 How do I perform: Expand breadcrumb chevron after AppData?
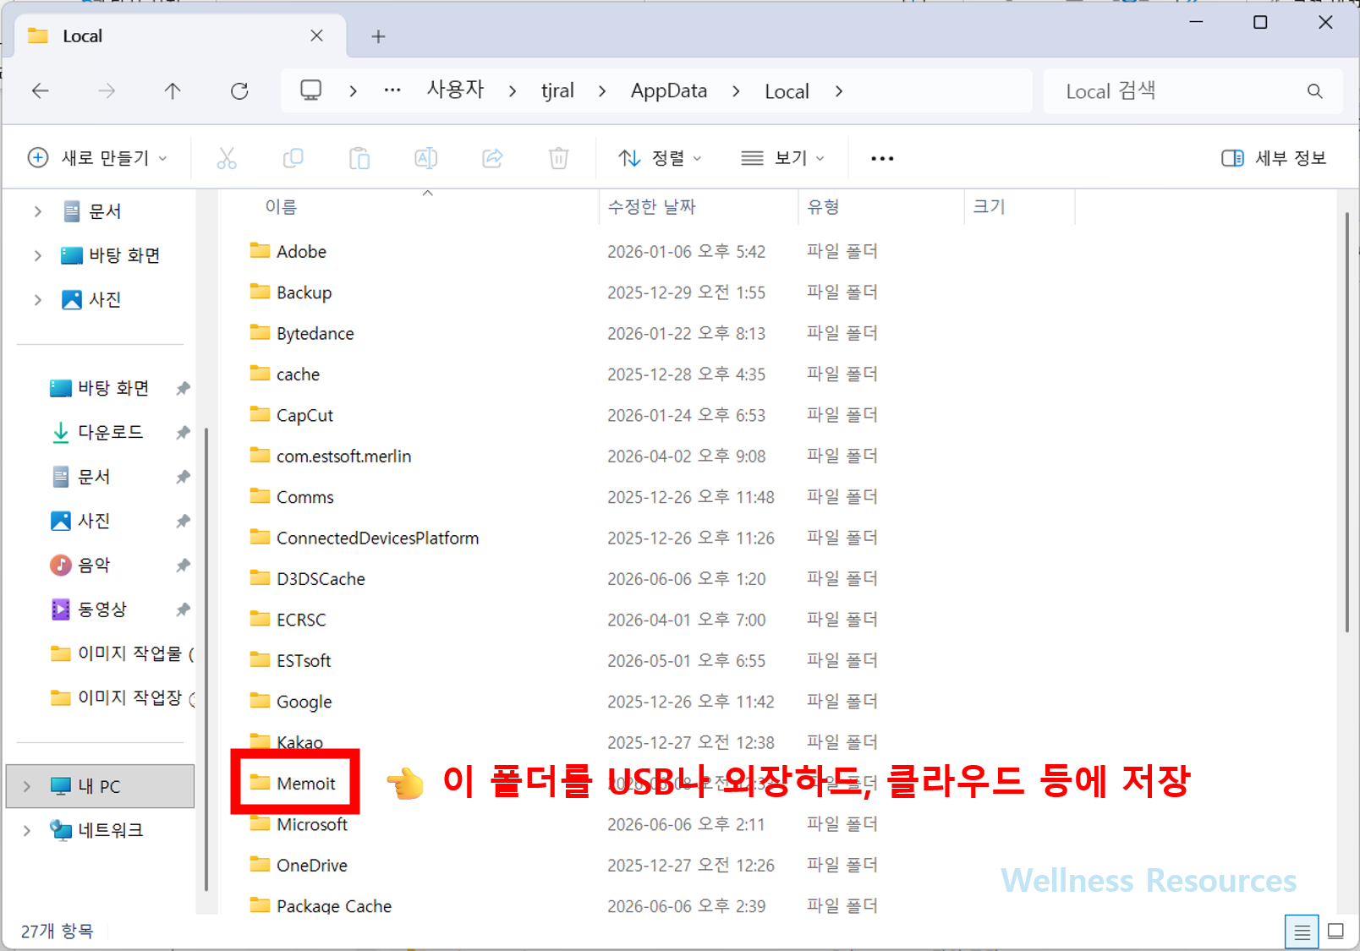[736, 90]
